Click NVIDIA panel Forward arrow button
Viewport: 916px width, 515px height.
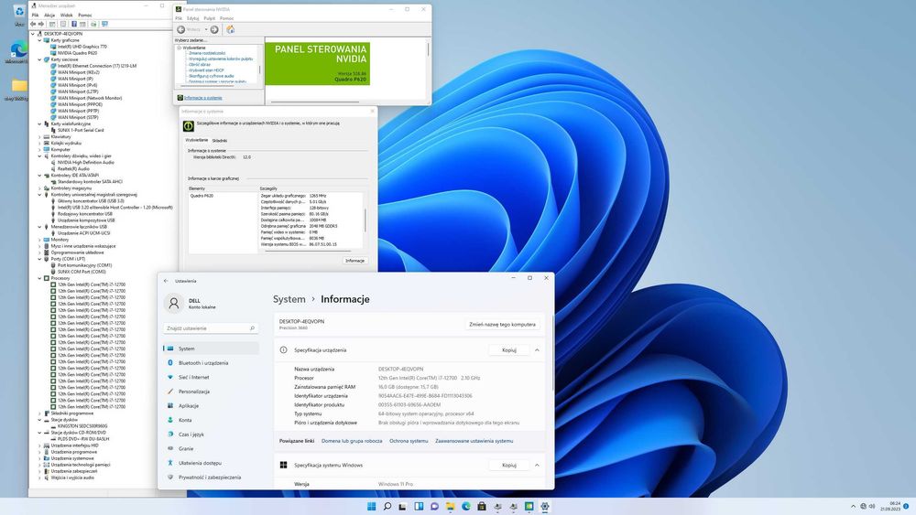click(x=214, y=29)
